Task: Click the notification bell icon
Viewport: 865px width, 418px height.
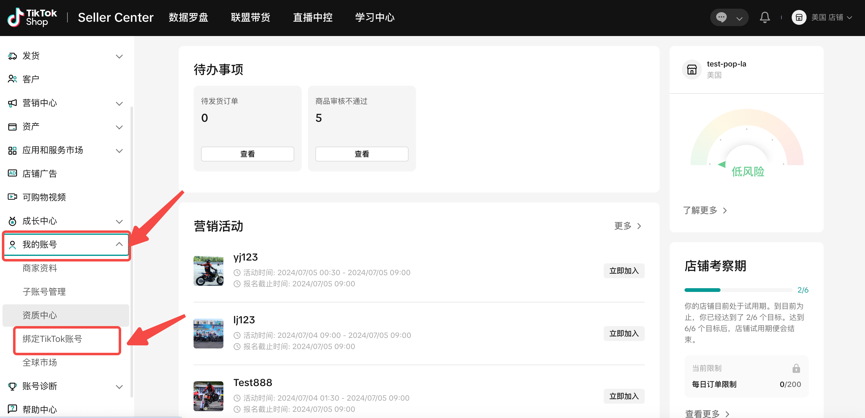Action: coord(765,17)
